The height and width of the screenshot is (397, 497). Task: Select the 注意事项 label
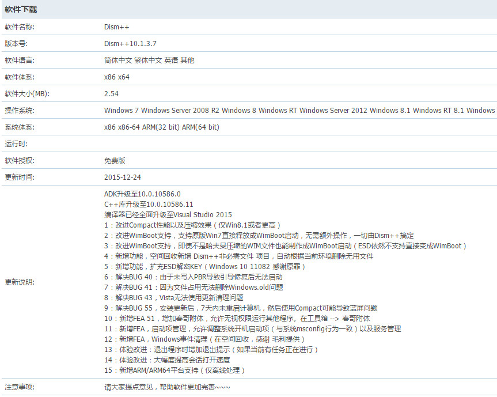tap(20, 387)
